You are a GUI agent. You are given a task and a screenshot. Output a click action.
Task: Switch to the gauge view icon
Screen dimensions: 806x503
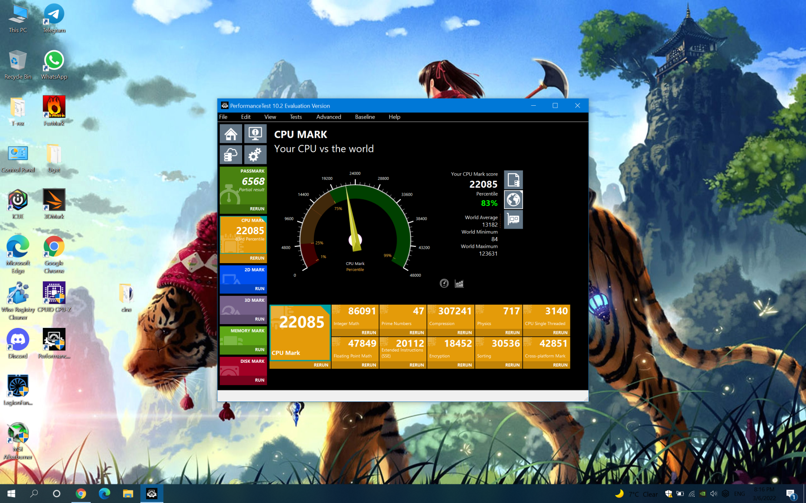click(444, 283)
